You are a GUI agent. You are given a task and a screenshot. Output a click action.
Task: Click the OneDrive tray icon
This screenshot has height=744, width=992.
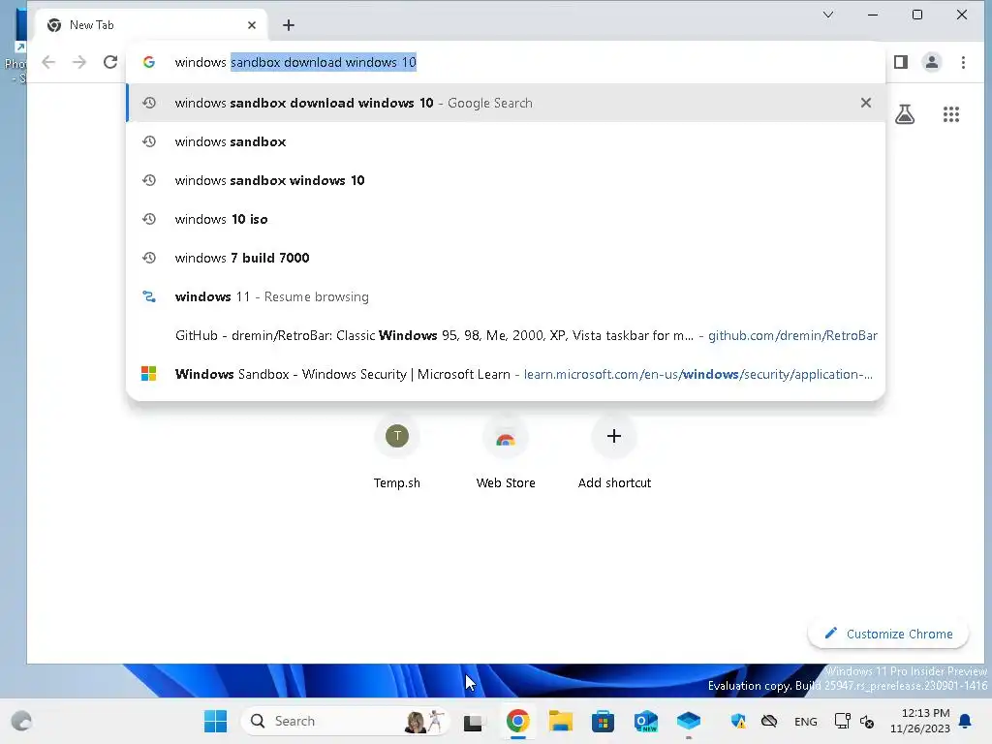tap(768, 721)
